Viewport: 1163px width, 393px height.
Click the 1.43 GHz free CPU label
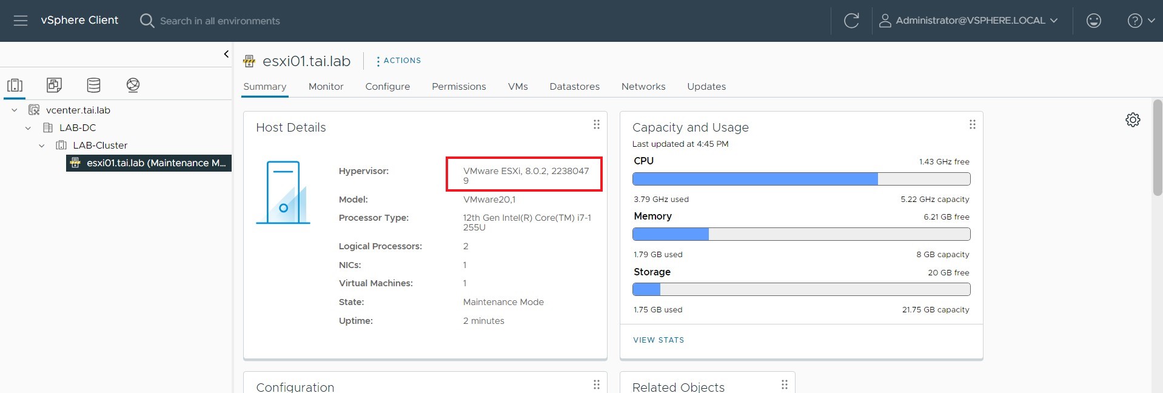943,162
